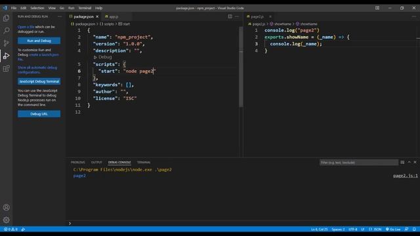Select the Run and Debug activity icon

point(6,56)
